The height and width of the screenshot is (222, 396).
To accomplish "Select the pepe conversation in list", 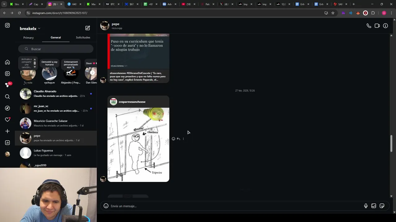I will 56,138.
